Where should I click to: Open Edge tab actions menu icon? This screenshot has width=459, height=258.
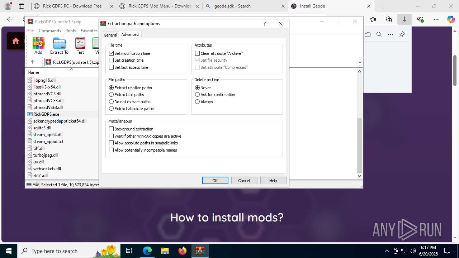pos(22,6)
